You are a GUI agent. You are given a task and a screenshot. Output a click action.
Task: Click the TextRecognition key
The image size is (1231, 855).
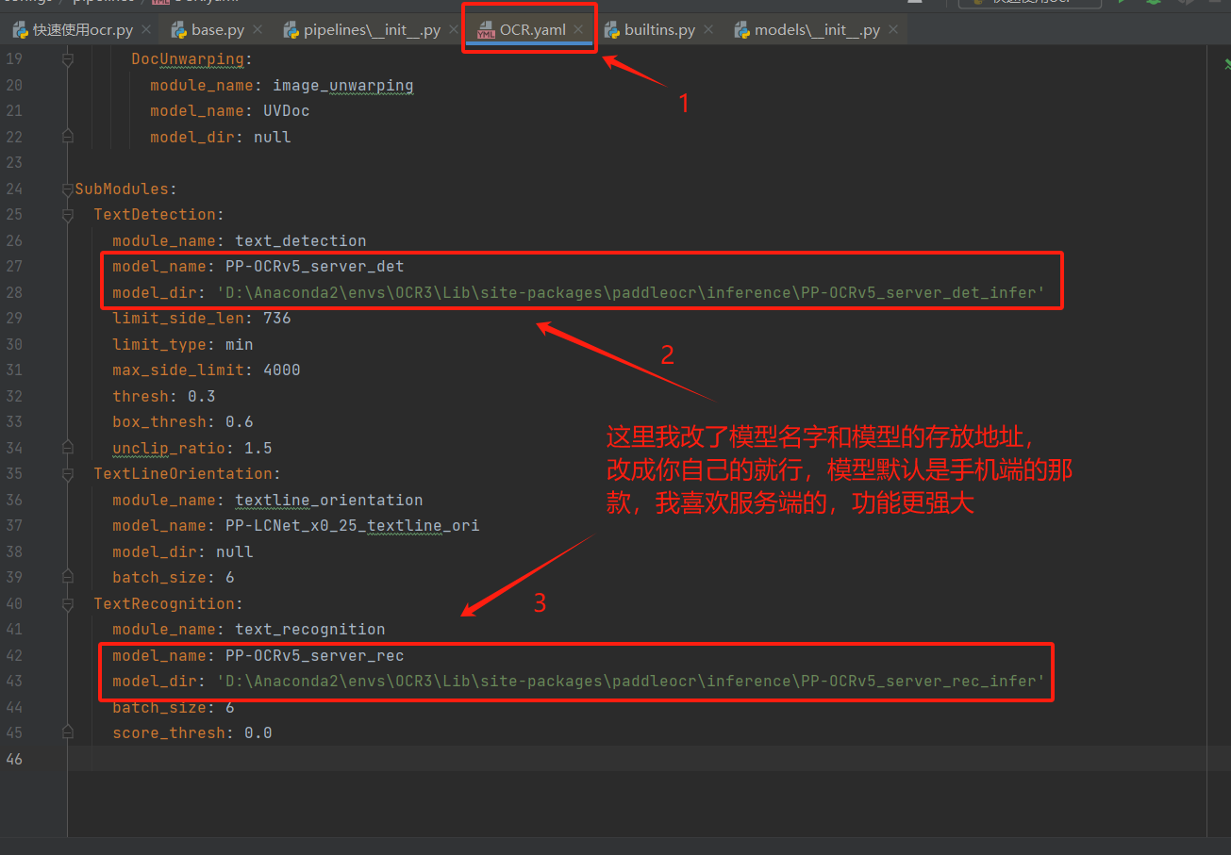coord(164,603)
